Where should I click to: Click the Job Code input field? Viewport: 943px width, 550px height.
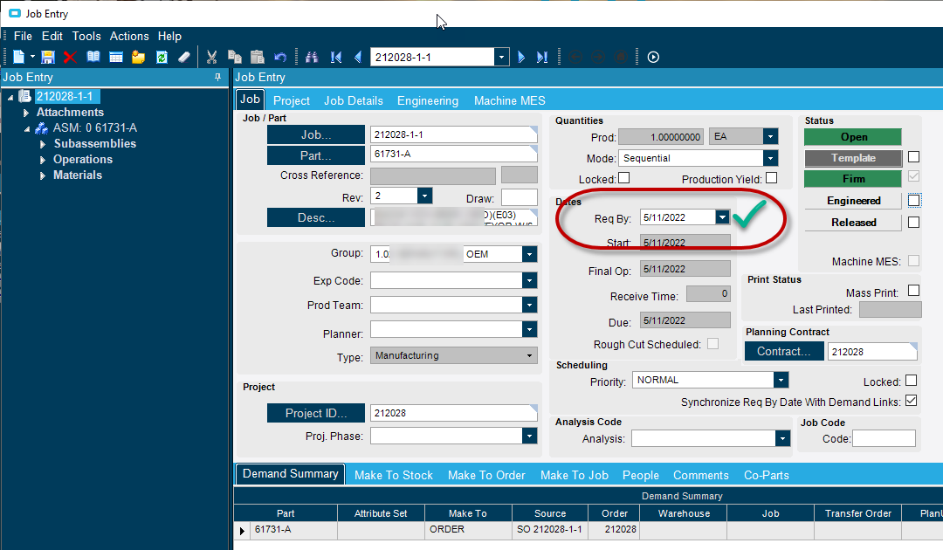[x=884, y=438]
